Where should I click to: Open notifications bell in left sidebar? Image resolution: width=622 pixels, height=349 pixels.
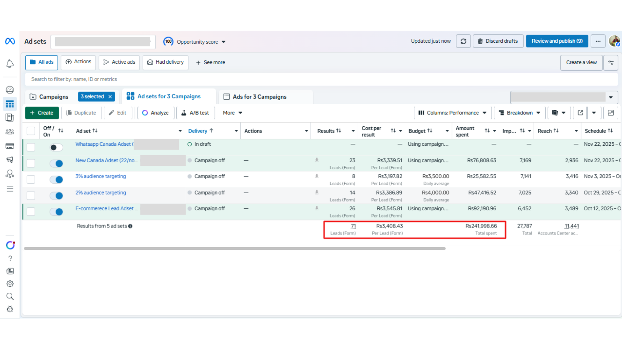point(10,64)
